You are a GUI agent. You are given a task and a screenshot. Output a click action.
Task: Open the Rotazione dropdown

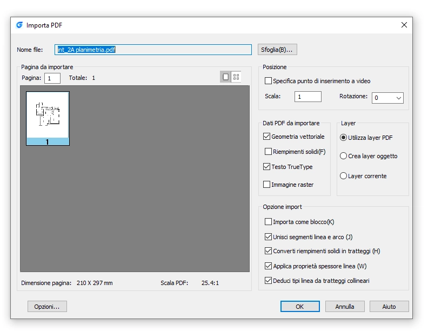pos(387,98)
